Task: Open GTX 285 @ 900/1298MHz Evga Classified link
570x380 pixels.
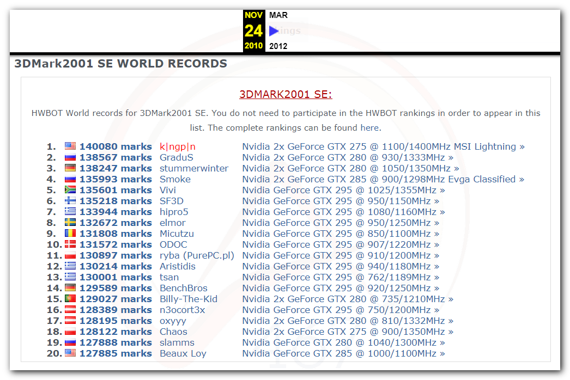Action: click(383, 179)
